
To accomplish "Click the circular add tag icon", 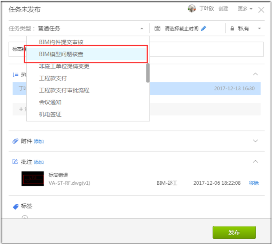I will click(x=25, y=218).
